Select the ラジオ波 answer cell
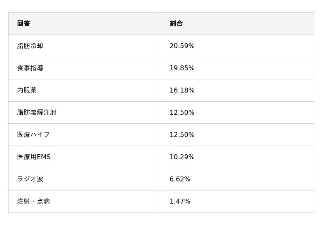This screenshot has width=330, height=225. 30,179
